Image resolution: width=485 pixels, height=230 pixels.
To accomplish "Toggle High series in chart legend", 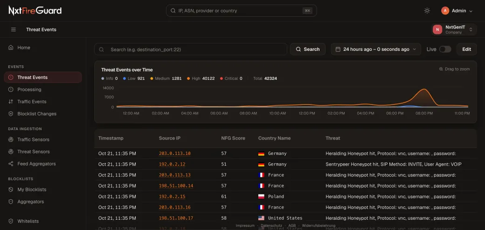I will tap(201, 78).
